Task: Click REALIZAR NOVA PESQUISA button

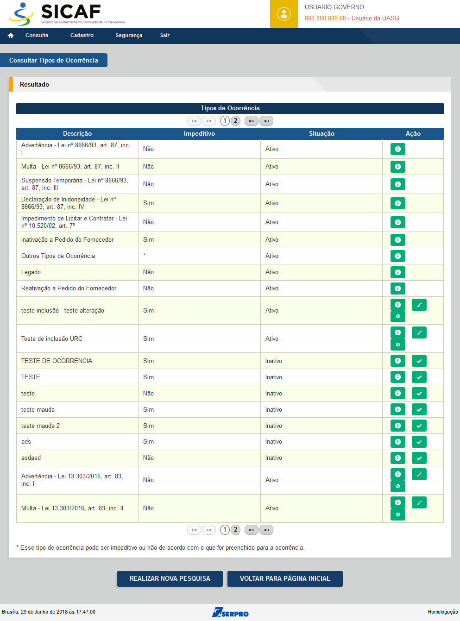Action: [x=170, y=578]
